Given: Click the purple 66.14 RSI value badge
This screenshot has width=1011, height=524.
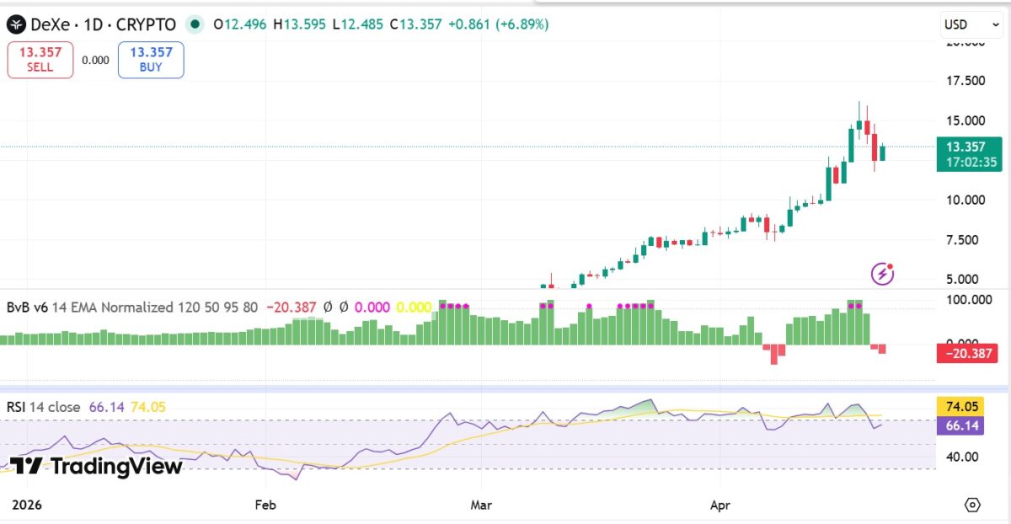Looking at the screenshot, I should point(960,427).
